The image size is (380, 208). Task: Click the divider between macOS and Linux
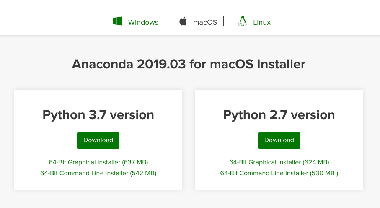(224, 21)
